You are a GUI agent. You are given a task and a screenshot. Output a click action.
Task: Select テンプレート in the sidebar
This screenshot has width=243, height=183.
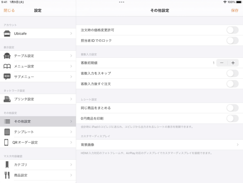(38, 132)
